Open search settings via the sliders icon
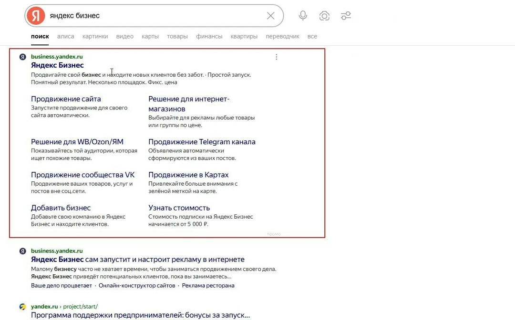 [346, 16]
